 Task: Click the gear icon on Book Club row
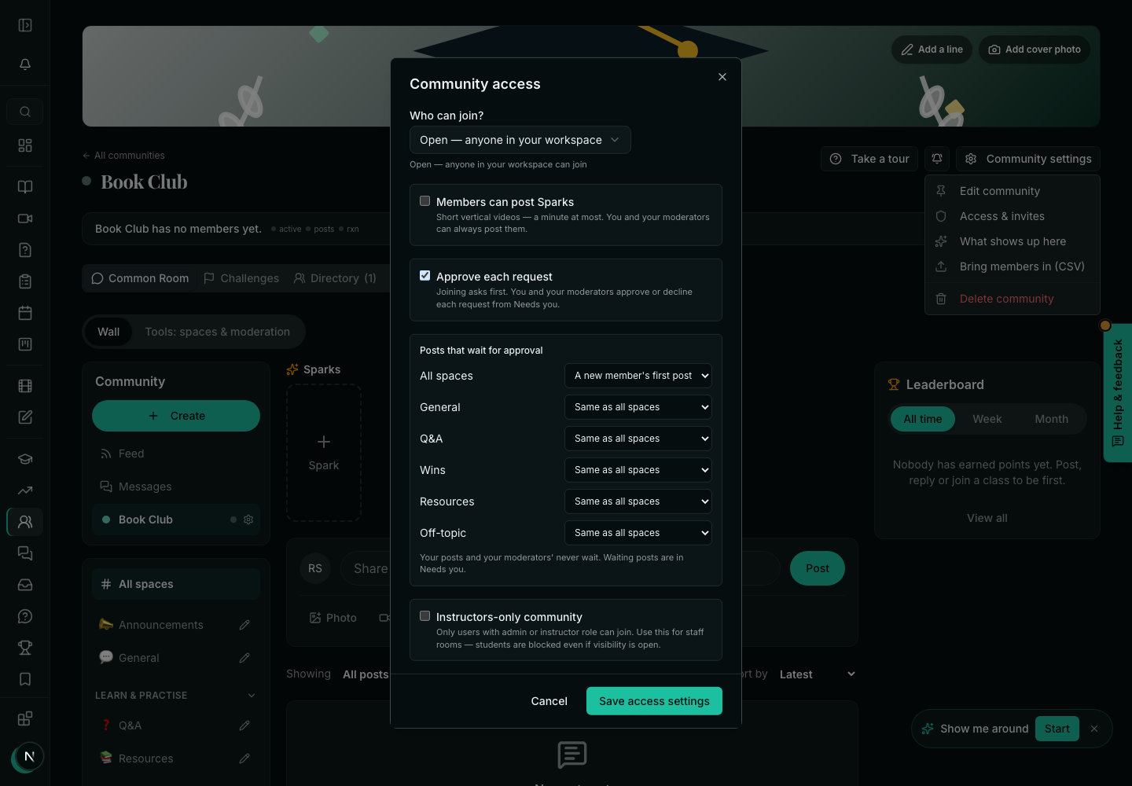point(248,520)
